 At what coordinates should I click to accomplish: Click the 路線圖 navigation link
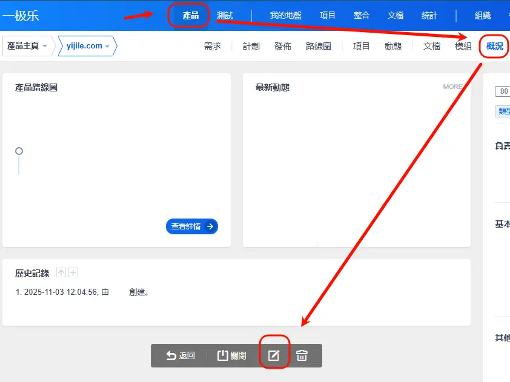pos(319,45)
